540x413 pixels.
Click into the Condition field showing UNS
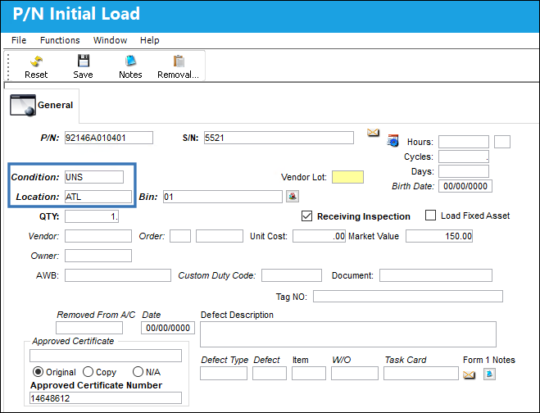click(94, 177)
